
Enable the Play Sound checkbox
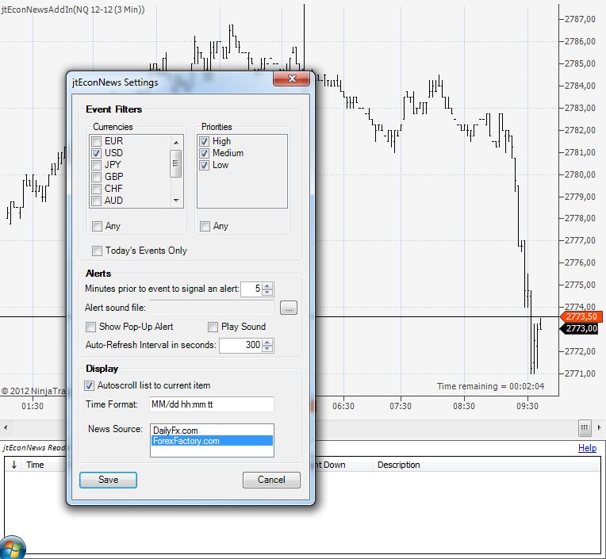(213, 327)
